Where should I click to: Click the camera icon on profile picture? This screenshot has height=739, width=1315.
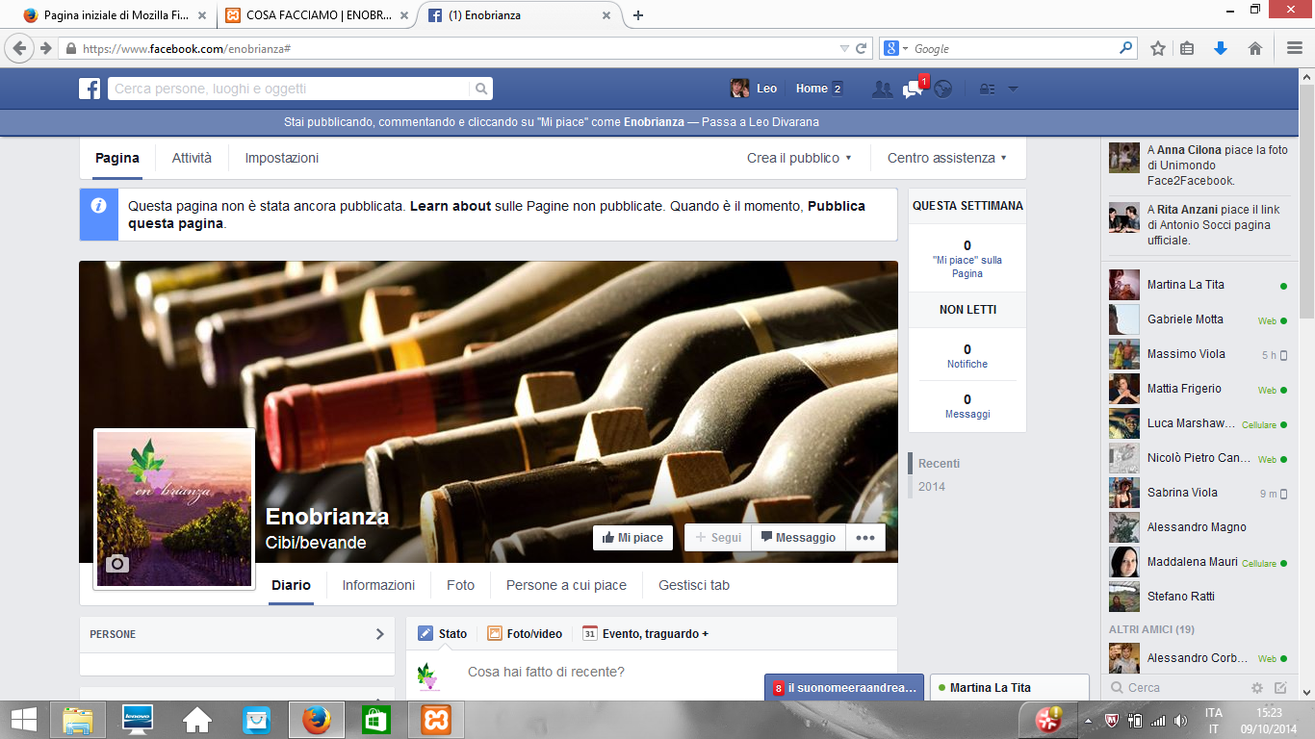tap(117, 564)
